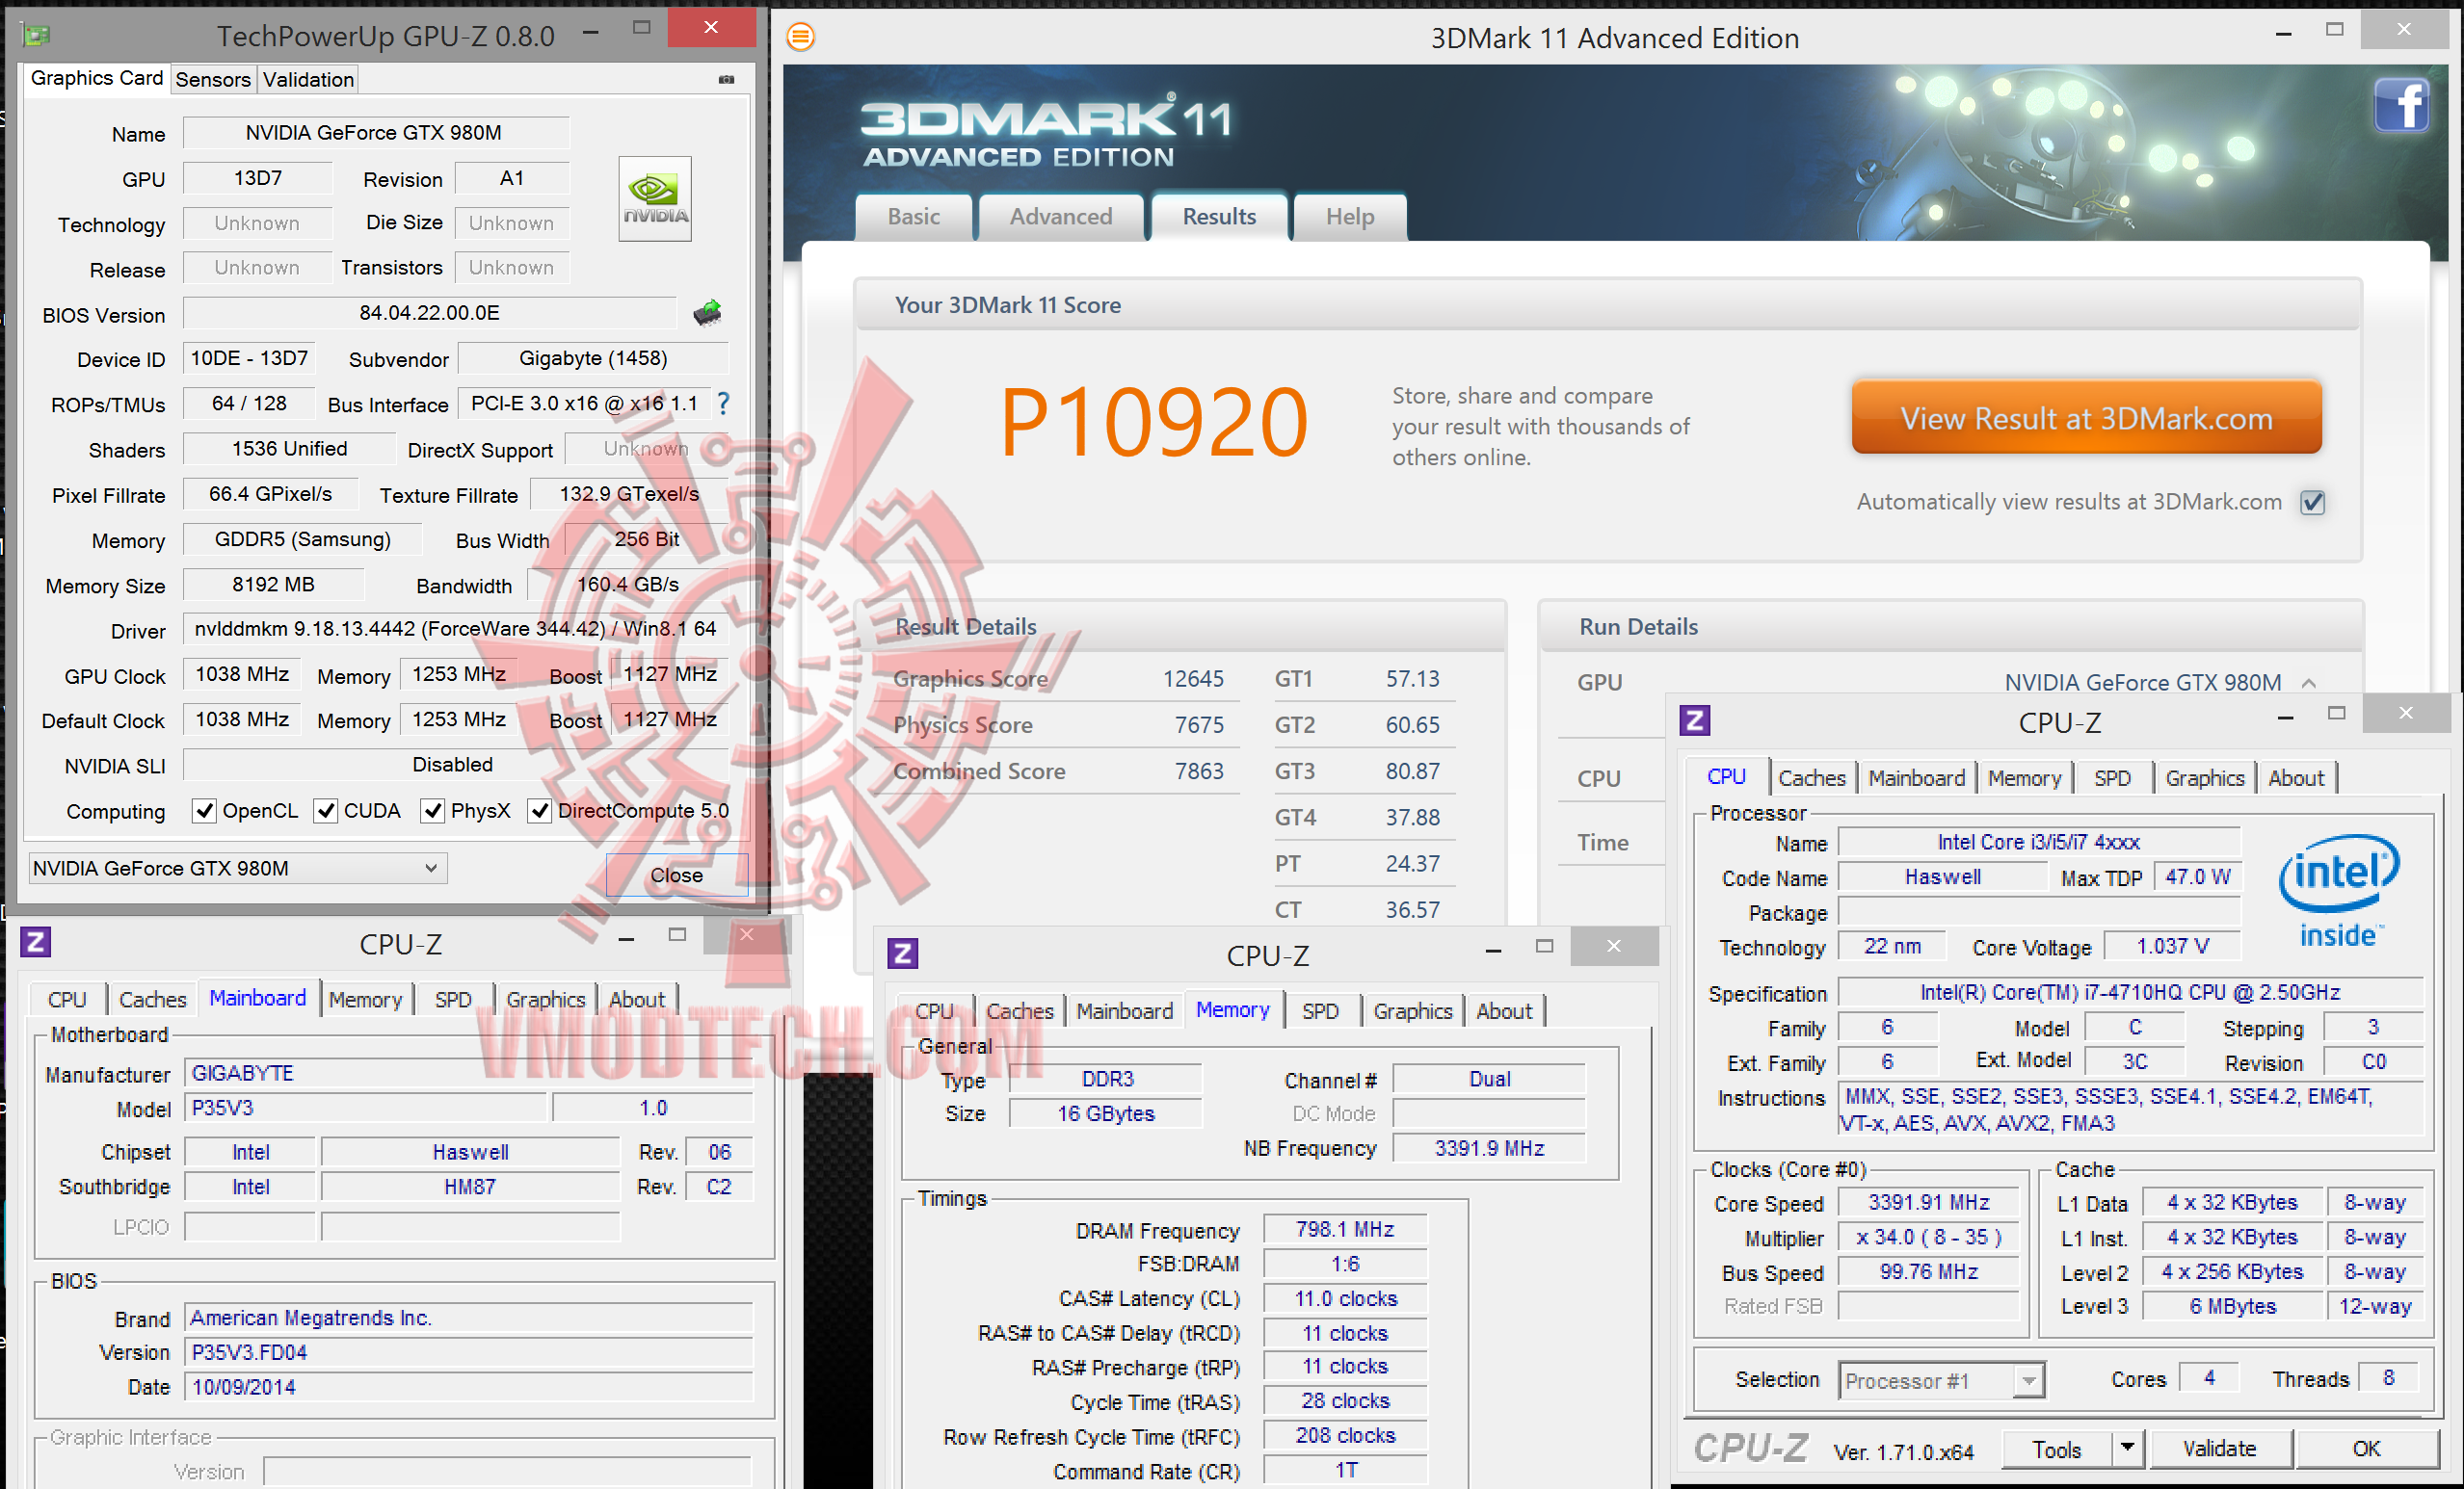Viewport: 2464px width, 1489px height.
Task: Open the Processor #1 selection dropdown
Action: tap(2027, 1381)
